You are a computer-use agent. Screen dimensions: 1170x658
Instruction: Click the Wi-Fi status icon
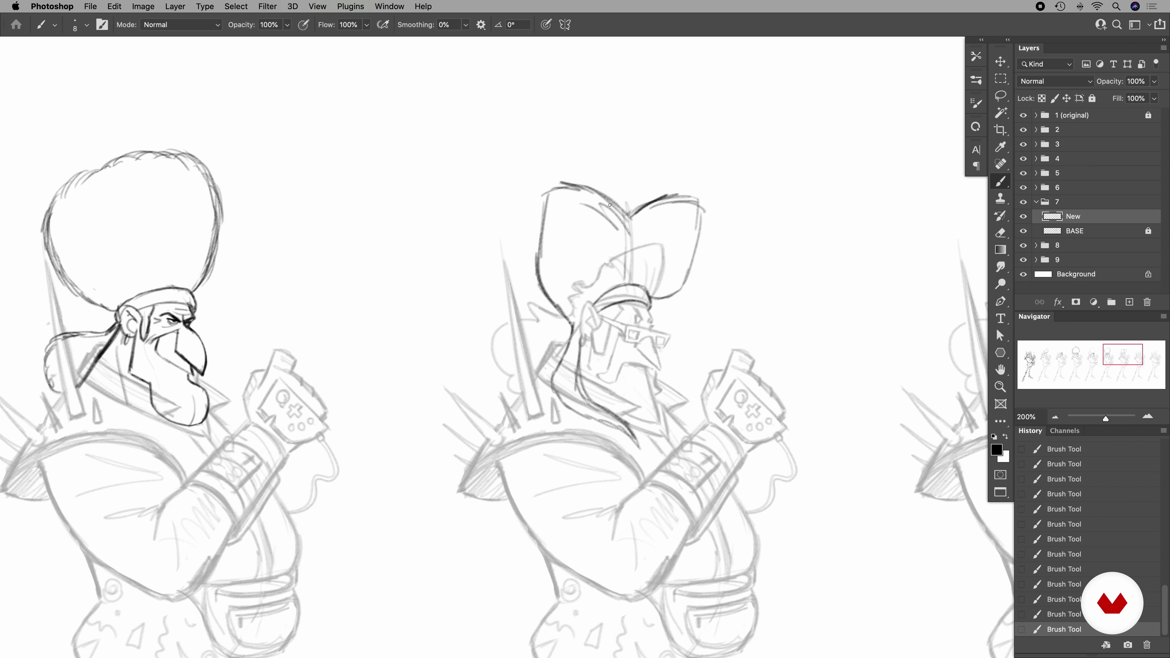pyautogui.click(x=1097, y=6)
